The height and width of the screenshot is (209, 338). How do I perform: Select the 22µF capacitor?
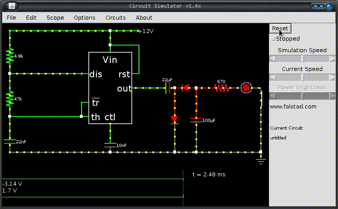point(168,88)
